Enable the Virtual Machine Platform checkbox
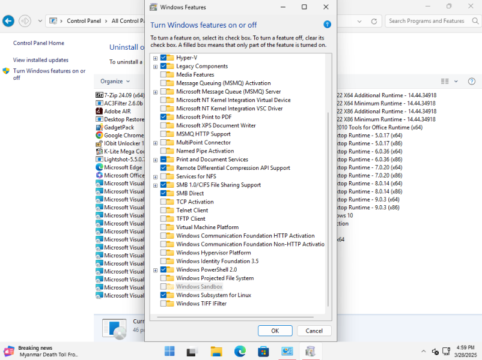482x360 pixels. (163, 227)
